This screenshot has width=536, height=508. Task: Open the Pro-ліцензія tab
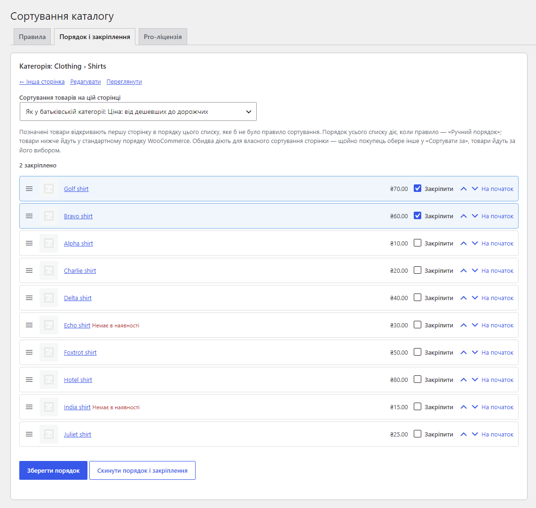tap(163, 37)
